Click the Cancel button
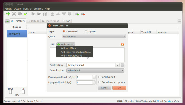 click(105, 88)
